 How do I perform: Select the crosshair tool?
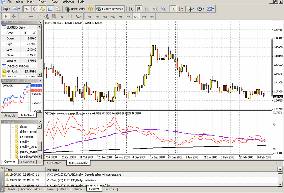click(13, 16)
